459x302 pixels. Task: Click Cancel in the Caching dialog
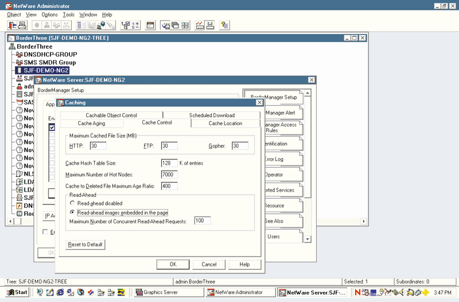(209, 265)
